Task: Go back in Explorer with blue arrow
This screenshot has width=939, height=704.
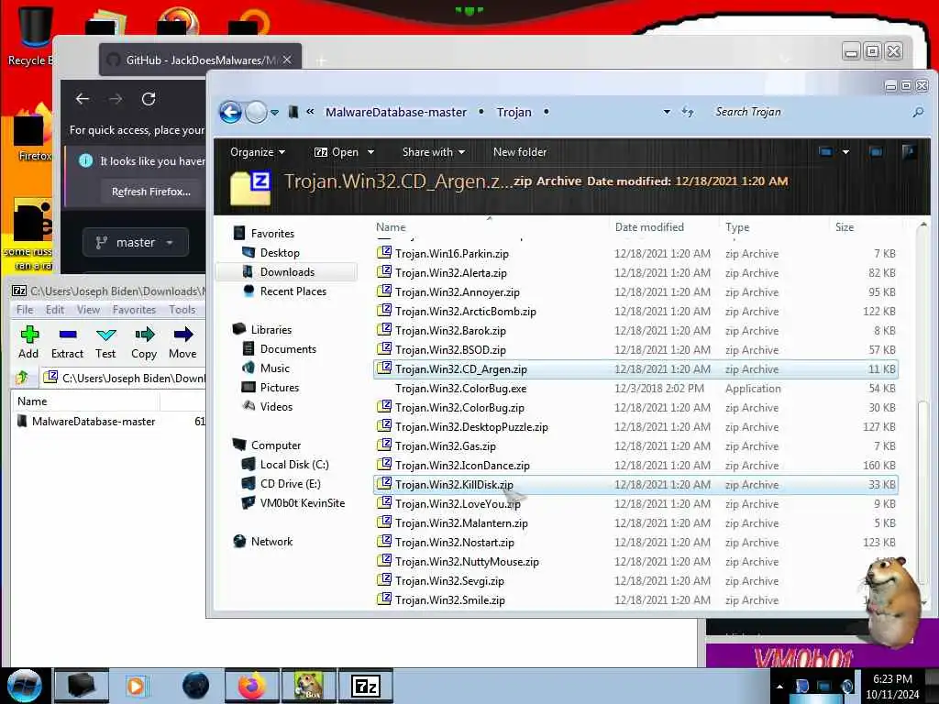Action: pyautogui.click(x=230, y=112)
